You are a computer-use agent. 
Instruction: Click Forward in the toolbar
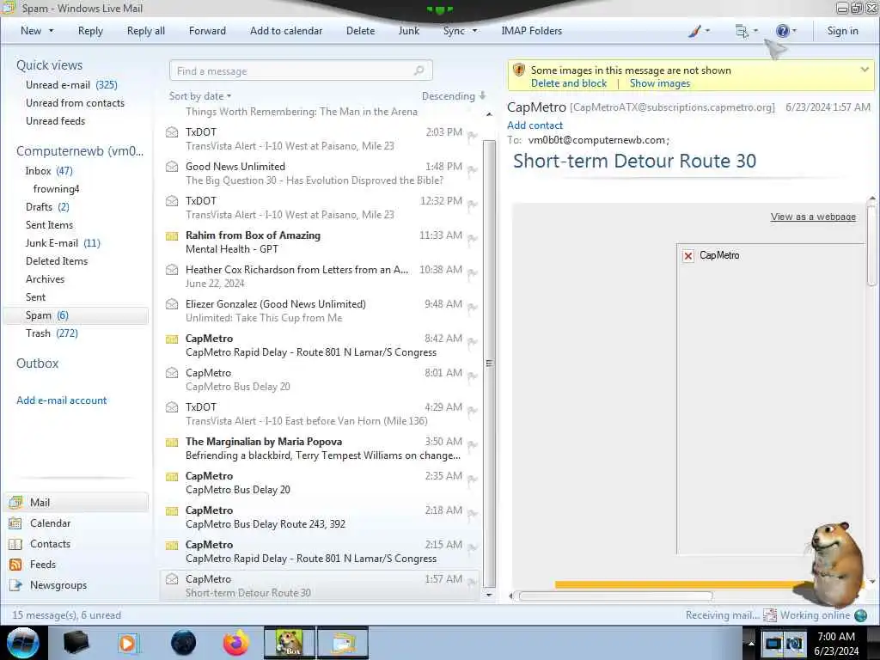pos(207,31)
